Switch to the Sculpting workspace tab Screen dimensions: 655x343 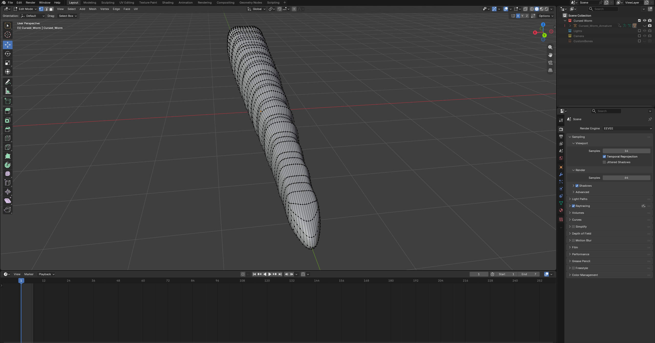click(x=108, y=3)
